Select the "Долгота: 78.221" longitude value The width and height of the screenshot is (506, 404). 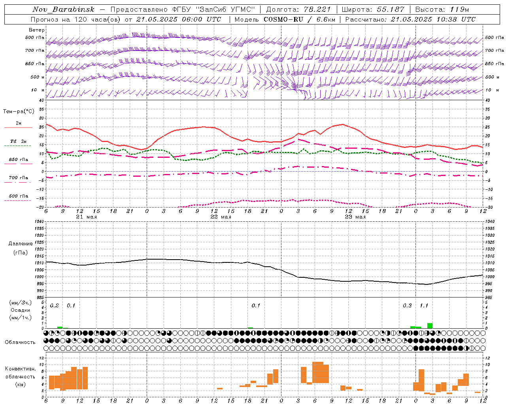tap(298, 9)
